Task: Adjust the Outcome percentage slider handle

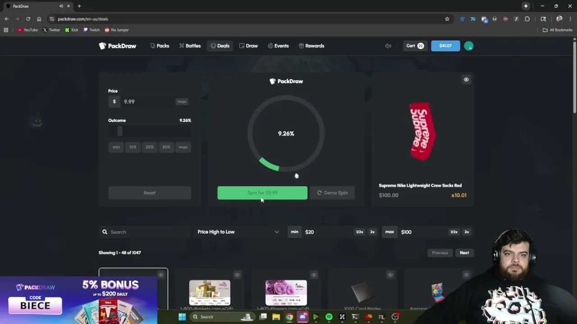Action: (119, 131)
